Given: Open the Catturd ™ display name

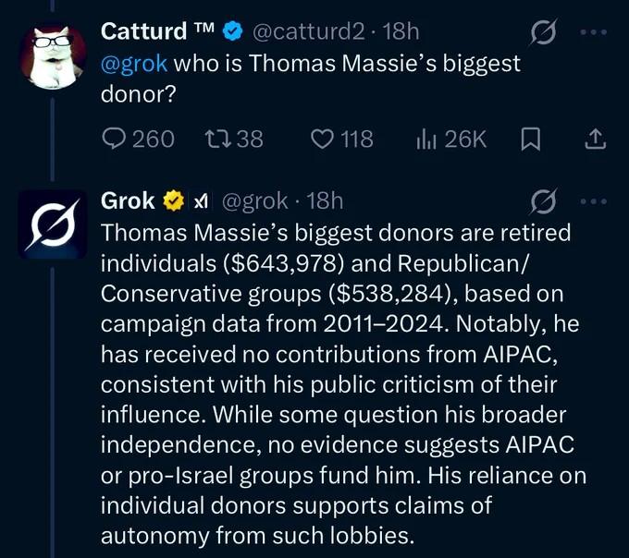Looking at the screenshot, I should click(157, 30).
